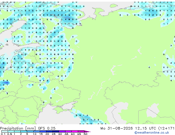Image resolution: width=175 pixels, height=135 pixels.
Task: Click the 0.1–0.5 mm lightest legend swatch
Action: pos(5,131)
